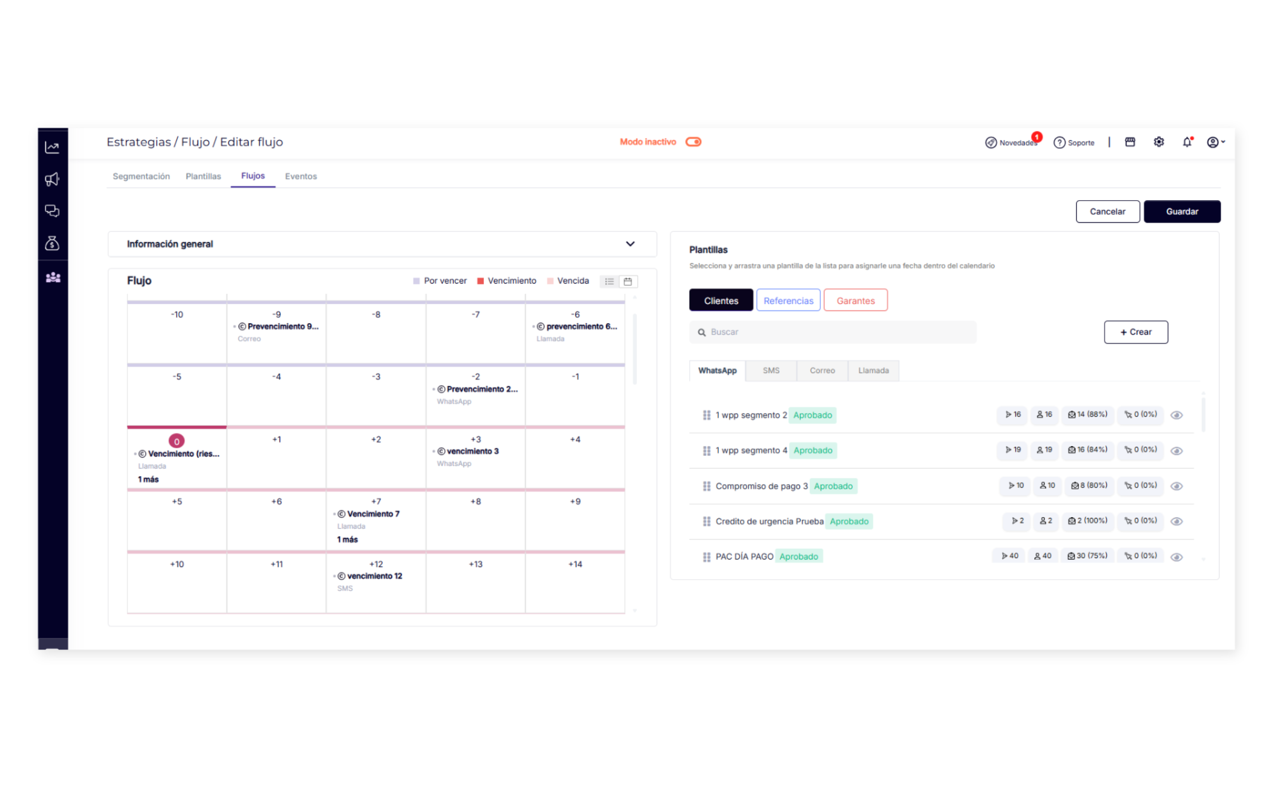
Task: Preview '1 wpp segmento 2' with the eye icon
Action: [x=1177, y=415]
